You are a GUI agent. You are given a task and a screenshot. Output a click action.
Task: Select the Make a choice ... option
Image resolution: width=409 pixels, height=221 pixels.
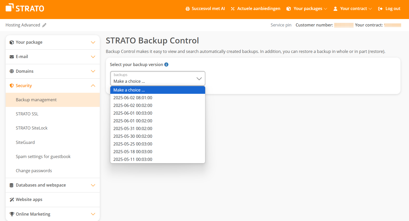158,90
